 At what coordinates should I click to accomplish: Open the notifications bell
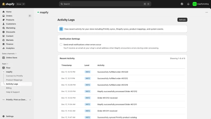(x=188, y=4)
